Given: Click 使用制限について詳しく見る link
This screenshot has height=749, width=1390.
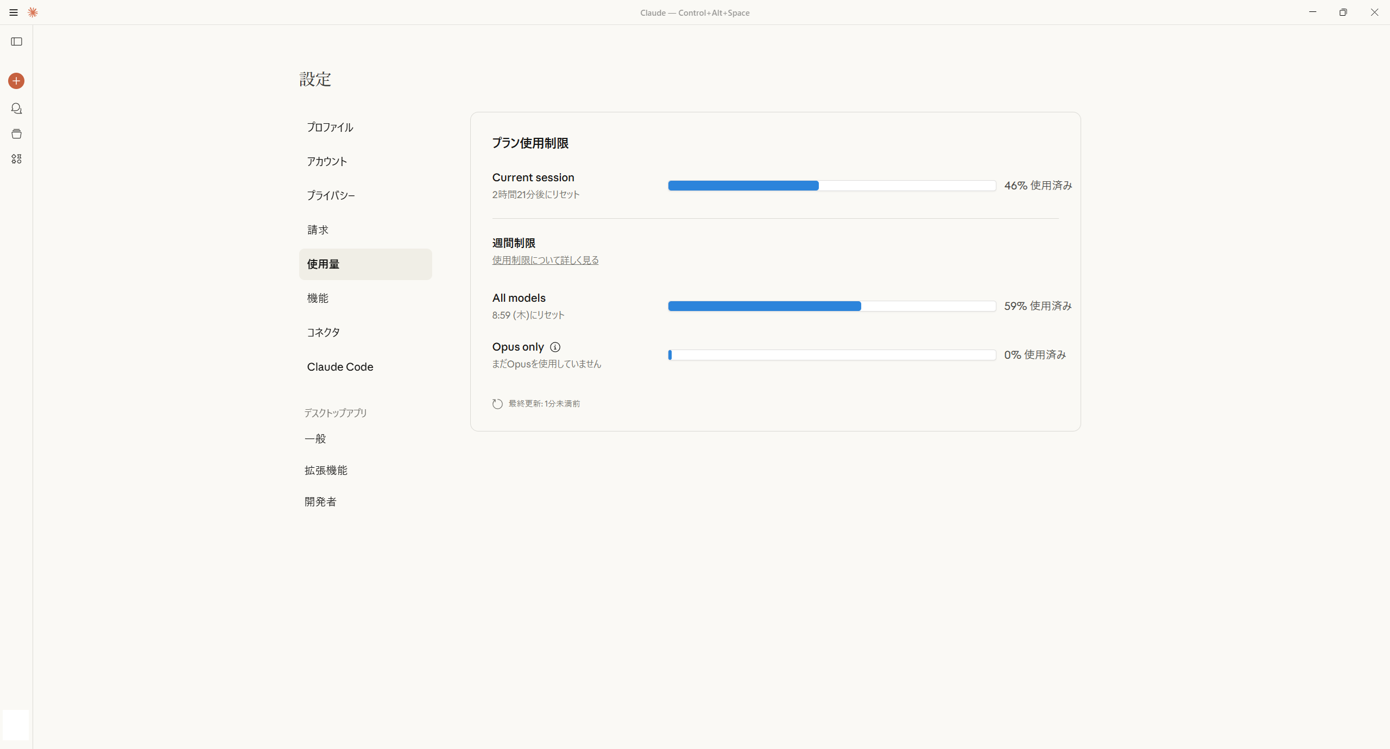Looking at the screenshot, I should point(545,260).
